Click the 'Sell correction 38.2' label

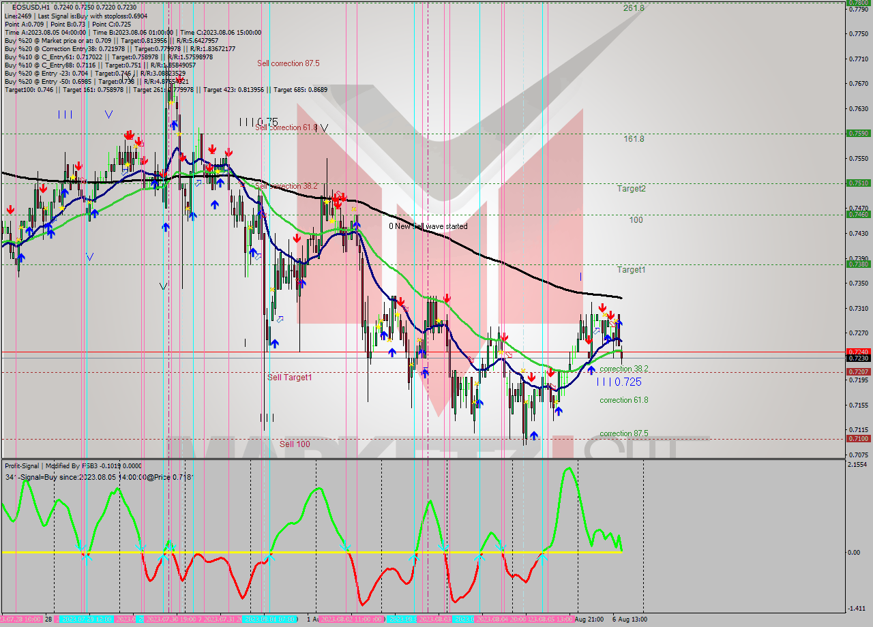(x=286, y=186)
